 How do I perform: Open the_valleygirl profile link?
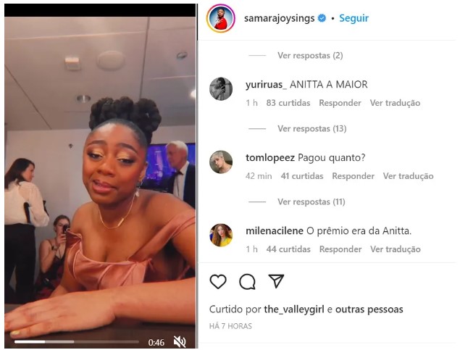294,309
